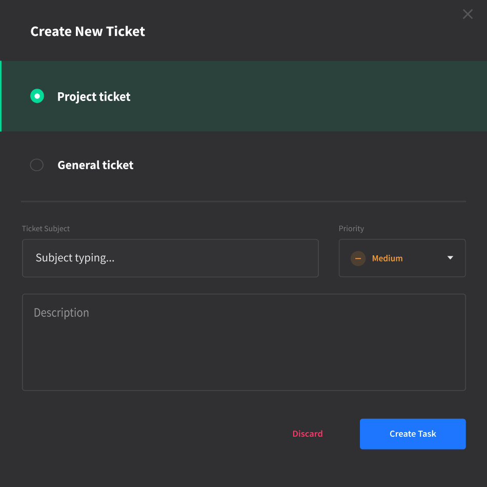Viewport: 487px width, 487px height.
Task: Click the "Medium" priority value text
Action: click(387, 258)
